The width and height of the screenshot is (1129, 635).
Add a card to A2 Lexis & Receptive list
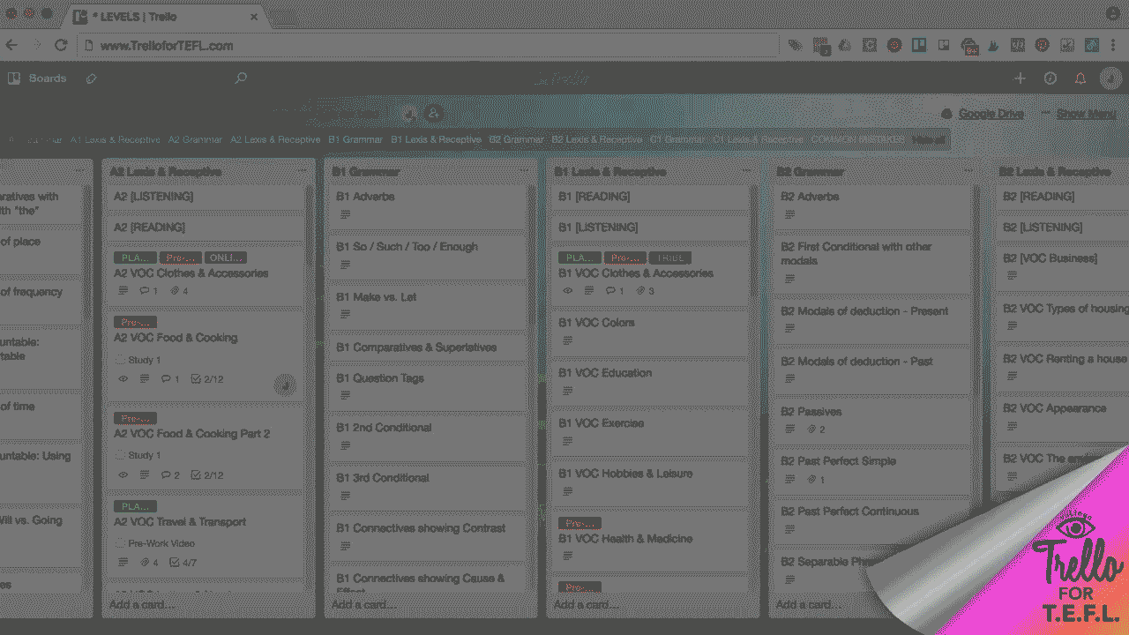tap(141, 604)
